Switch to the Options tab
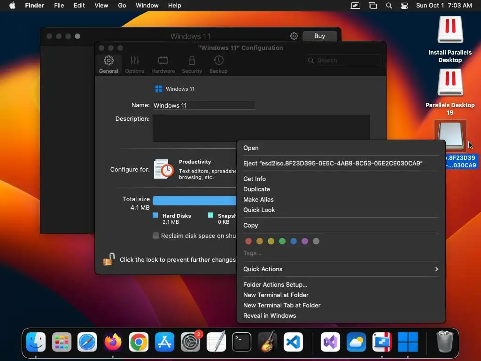The width and height of the screenshot is (481, 361). [134, 64]
